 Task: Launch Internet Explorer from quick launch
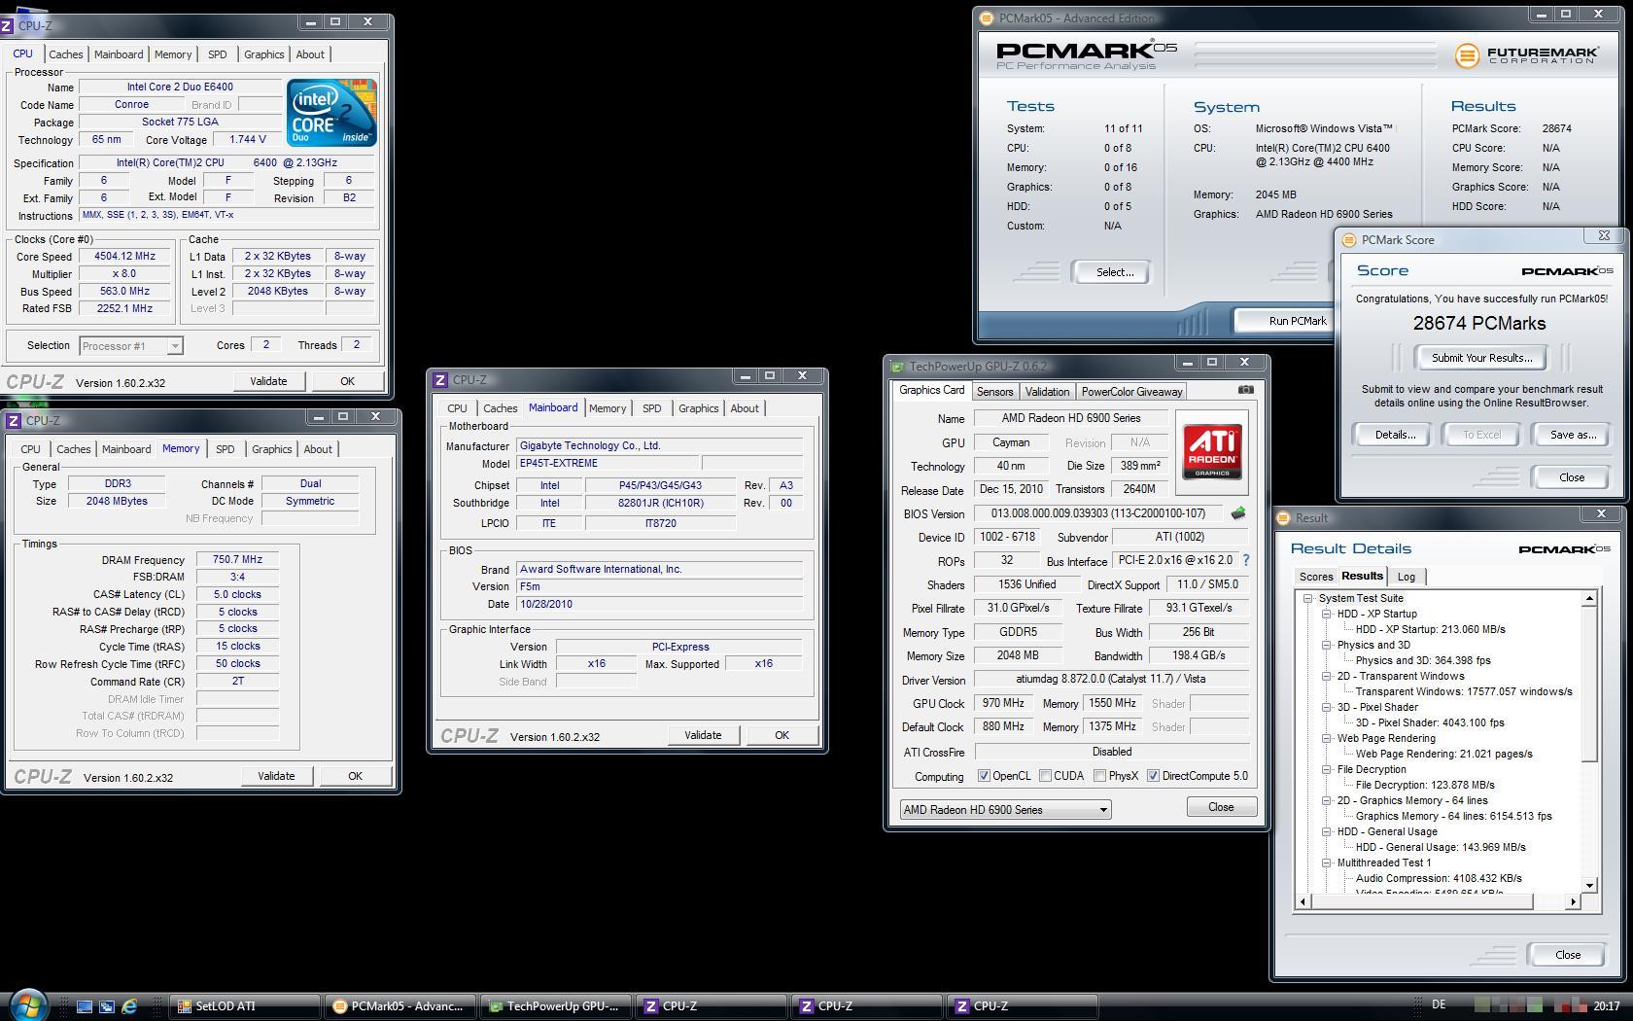pyautogui.click(x=129, y=1006)
